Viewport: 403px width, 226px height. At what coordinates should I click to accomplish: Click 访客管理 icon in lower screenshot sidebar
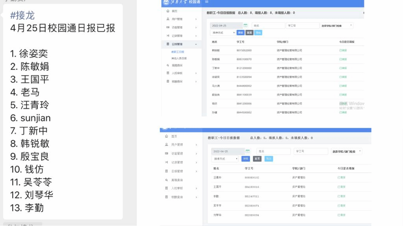click(167, 153)
